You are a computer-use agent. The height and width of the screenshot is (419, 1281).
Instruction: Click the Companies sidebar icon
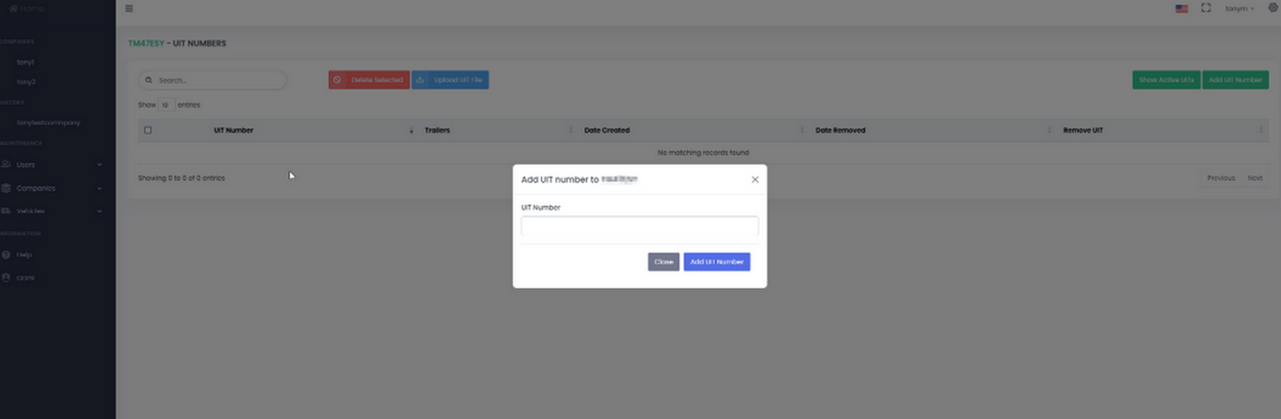pos(7,188)
